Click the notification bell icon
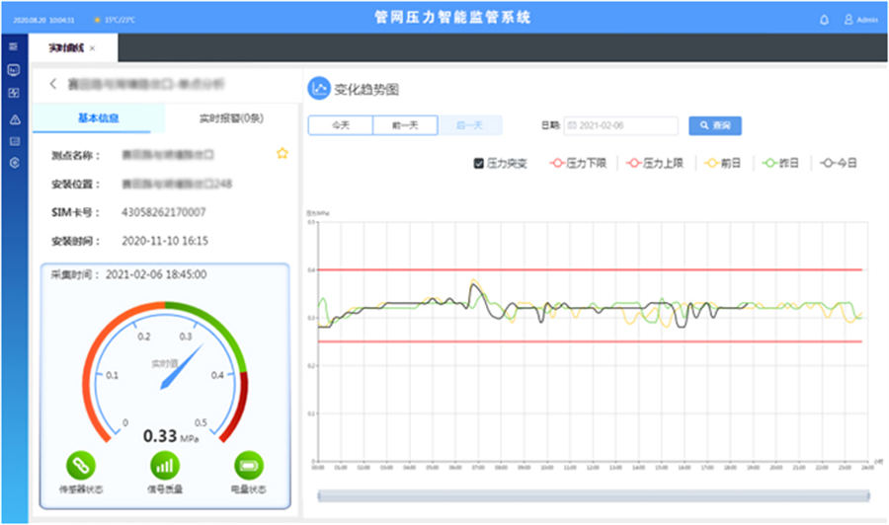The width and height of the screenshot is (889, 525). (825, 20)
